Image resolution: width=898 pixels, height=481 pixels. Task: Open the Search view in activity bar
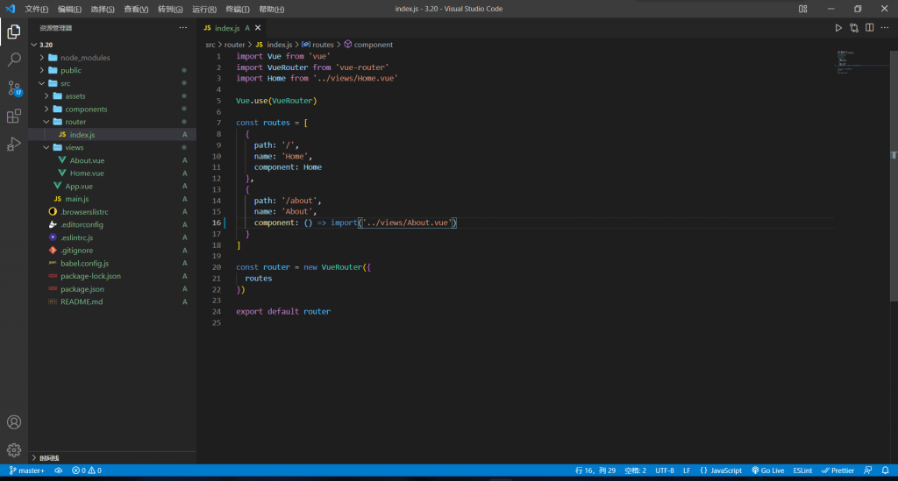point(14,60)
